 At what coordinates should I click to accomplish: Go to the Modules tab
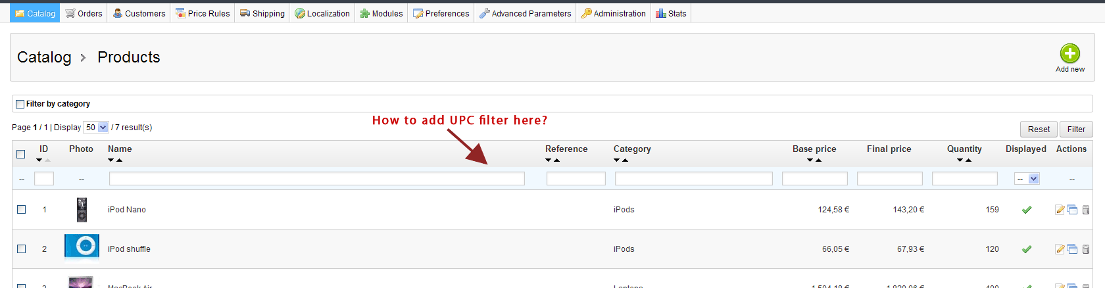pyautogui.click(x=381, y=13)
